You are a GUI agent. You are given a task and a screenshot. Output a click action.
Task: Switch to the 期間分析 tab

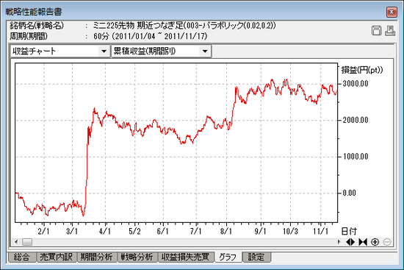(x=96, y=257)
